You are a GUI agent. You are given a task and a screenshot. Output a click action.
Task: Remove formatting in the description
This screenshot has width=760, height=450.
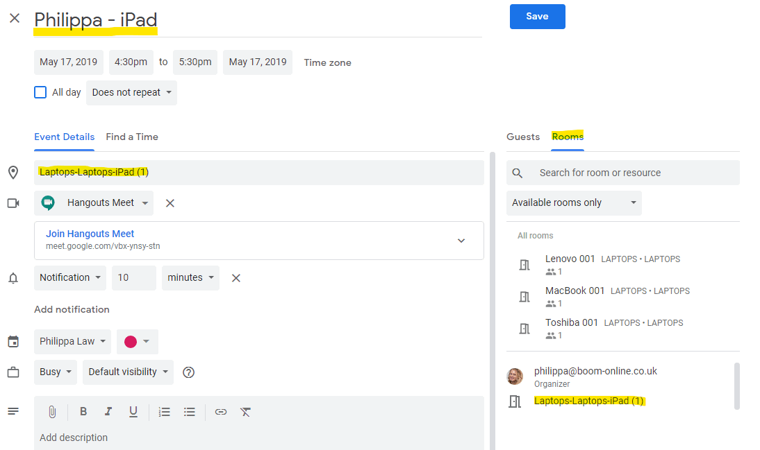click(x=245, y=411)
